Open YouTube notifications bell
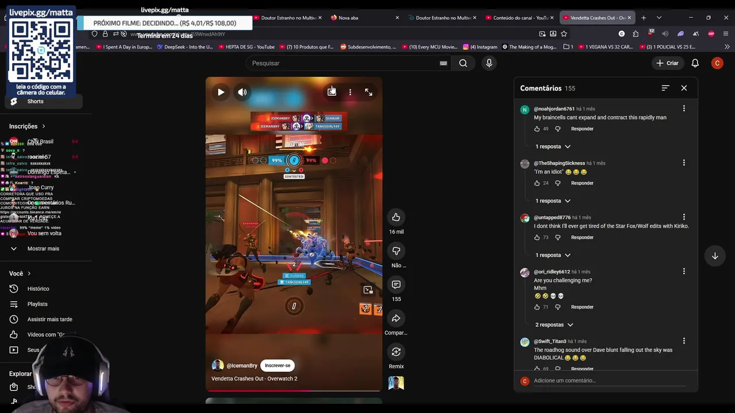This screenshot has height=413, width=735. [x=695, y=63]
